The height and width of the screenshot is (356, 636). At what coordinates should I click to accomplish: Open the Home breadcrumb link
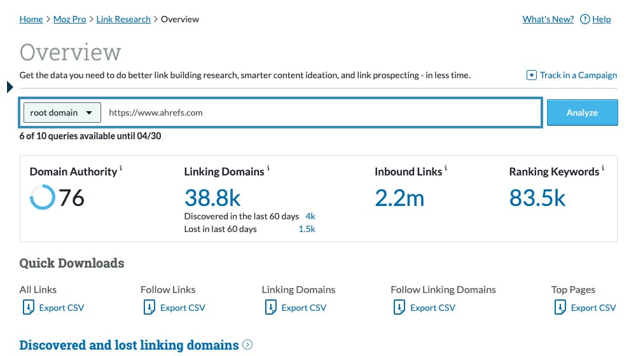tap(31, 19)
